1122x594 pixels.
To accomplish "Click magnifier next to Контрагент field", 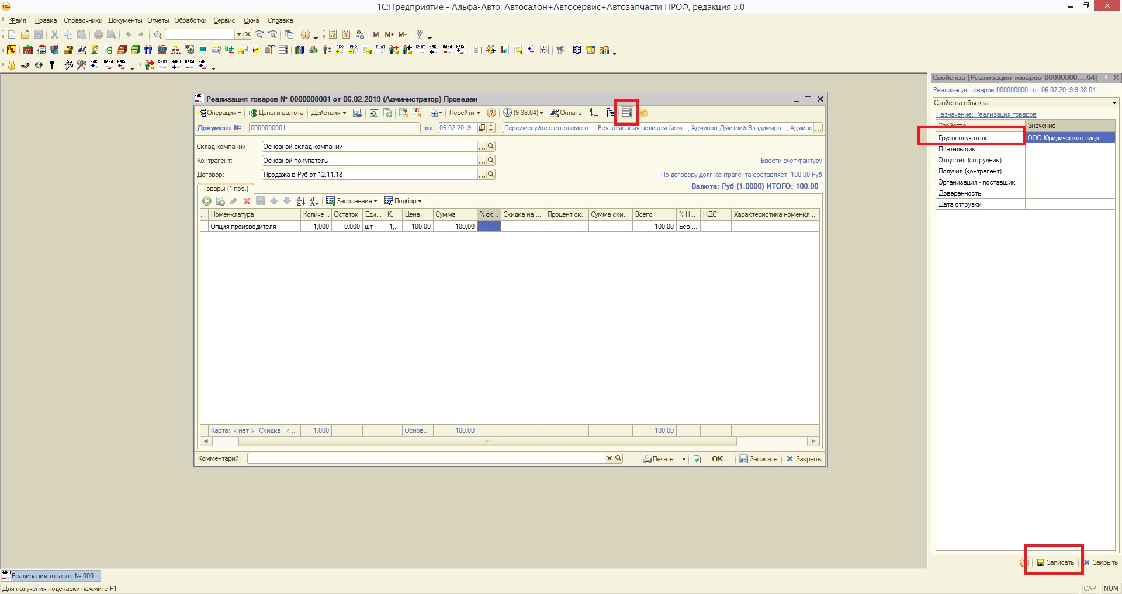I will (x=491, y=161).
